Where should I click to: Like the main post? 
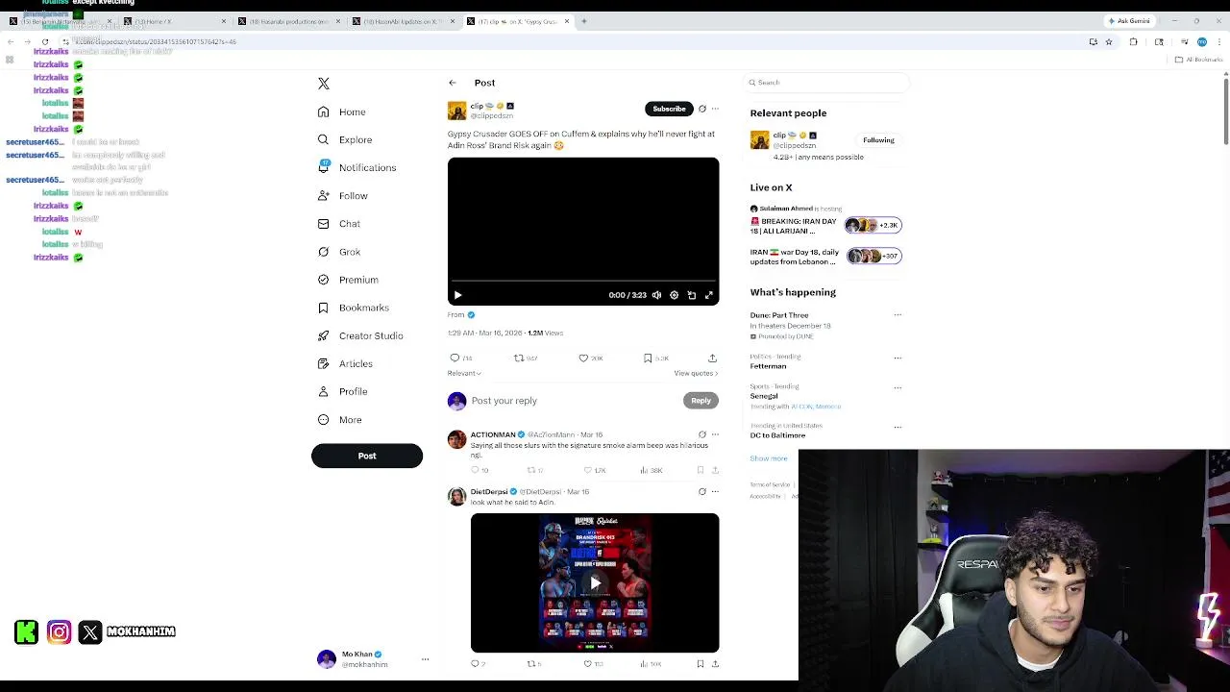tap(583, 358)
